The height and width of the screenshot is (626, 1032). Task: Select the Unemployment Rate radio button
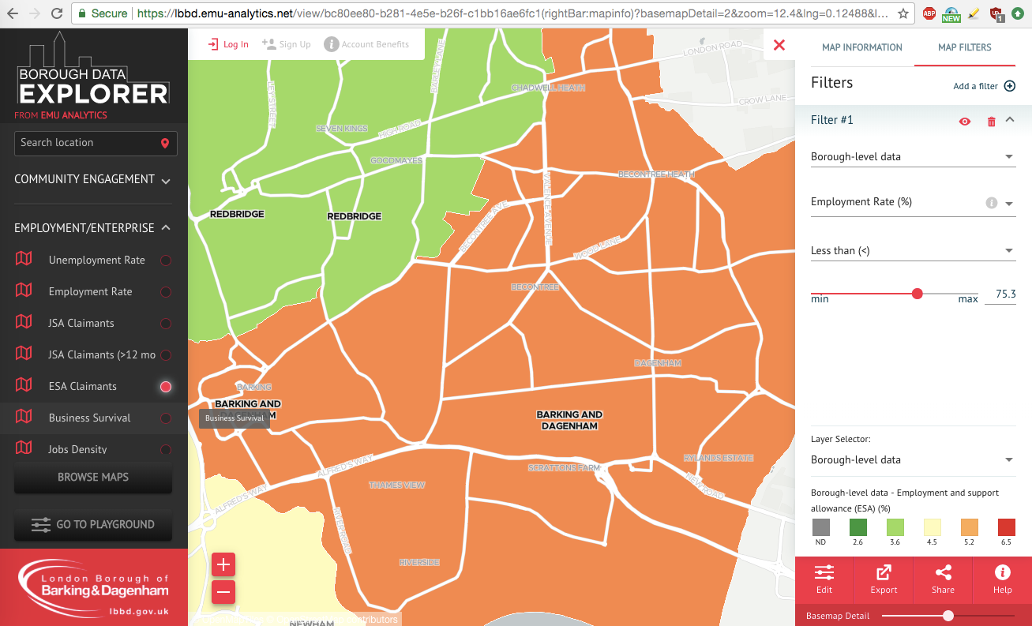click(166, 261)
